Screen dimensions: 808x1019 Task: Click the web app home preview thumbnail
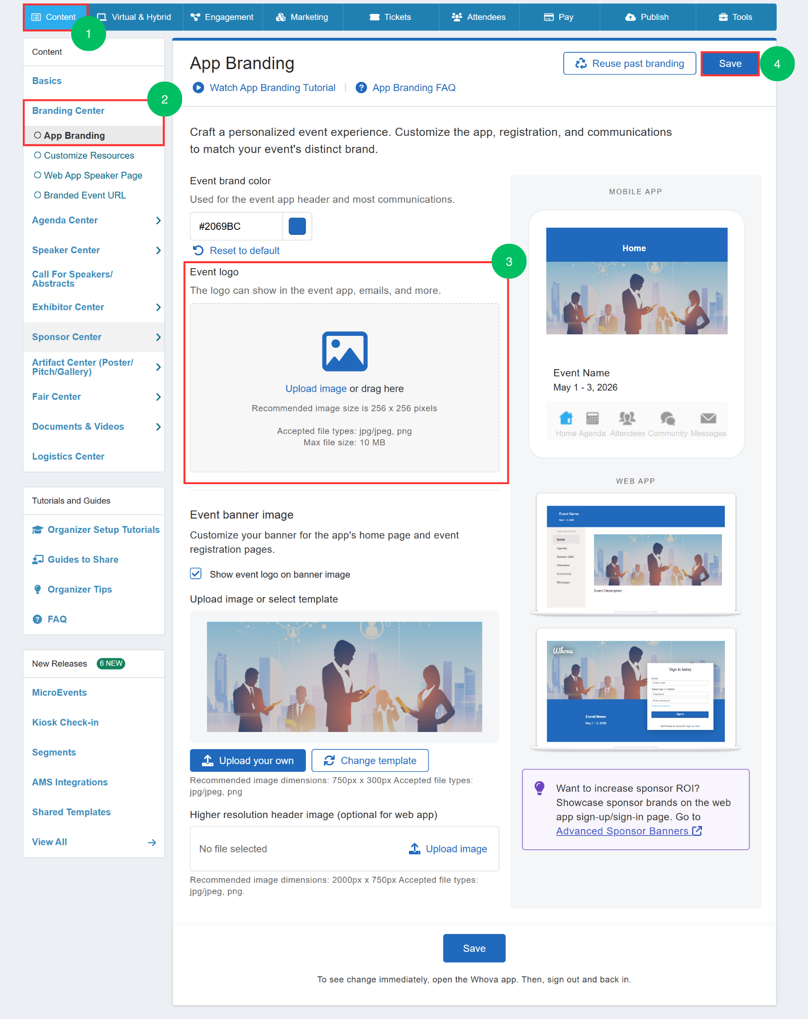coord(635,554)
